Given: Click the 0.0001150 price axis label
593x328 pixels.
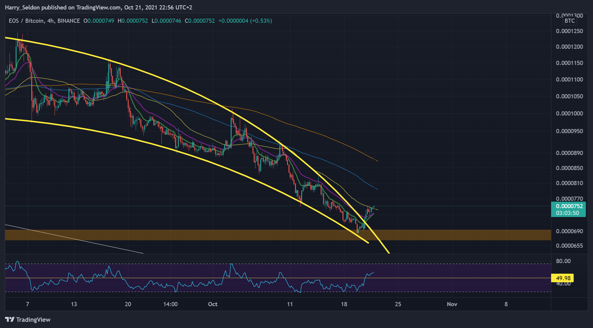Looking at the screenshot, I should coord(569,63).
